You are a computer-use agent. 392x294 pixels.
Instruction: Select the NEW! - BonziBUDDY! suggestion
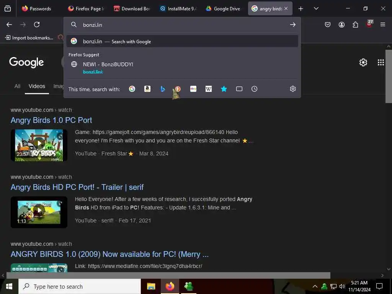click(x=182, y=67)
